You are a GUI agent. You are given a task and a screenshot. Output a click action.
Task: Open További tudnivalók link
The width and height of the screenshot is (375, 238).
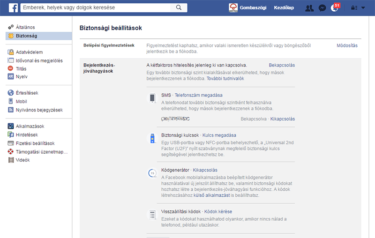(x=225, y=78)
